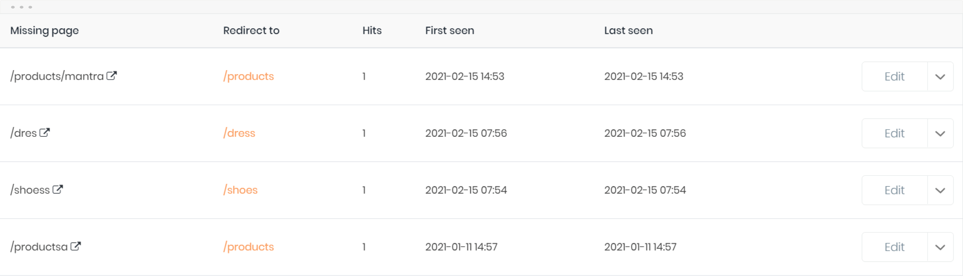Edit the /shoess redirect entry

pyautogui.click(x=894, y=191)
